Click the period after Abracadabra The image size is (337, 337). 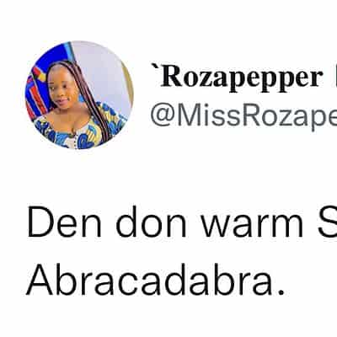click(281, 292)
